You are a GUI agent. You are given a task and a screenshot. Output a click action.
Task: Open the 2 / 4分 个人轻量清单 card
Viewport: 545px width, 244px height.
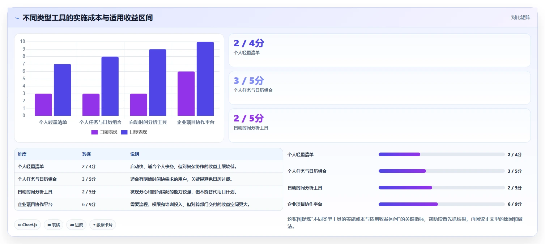pyautogui.click(x=380, y=50)
